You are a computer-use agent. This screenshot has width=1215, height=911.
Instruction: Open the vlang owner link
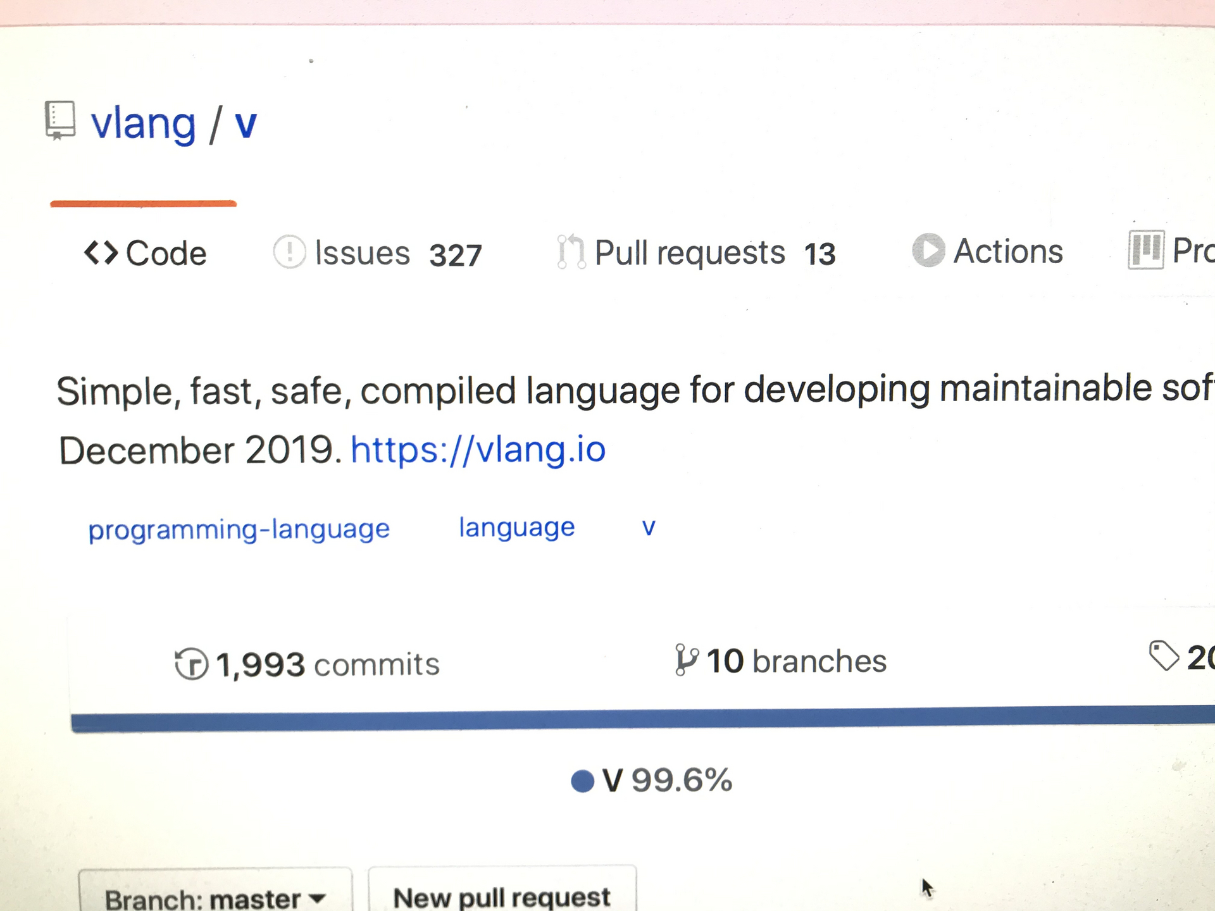(x=144, y=124)
